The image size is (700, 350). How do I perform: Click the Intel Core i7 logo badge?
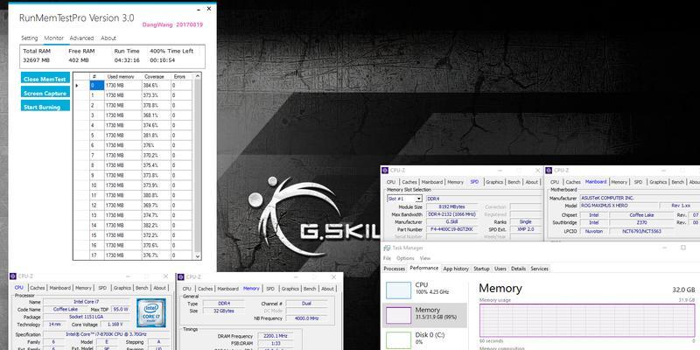click(151, 313)
